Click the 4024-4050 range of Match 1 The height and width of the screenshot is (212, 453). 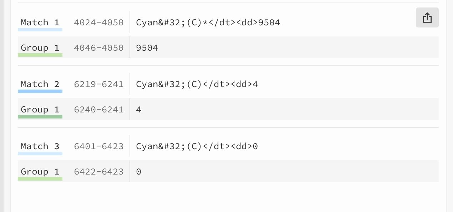(99, 22)
